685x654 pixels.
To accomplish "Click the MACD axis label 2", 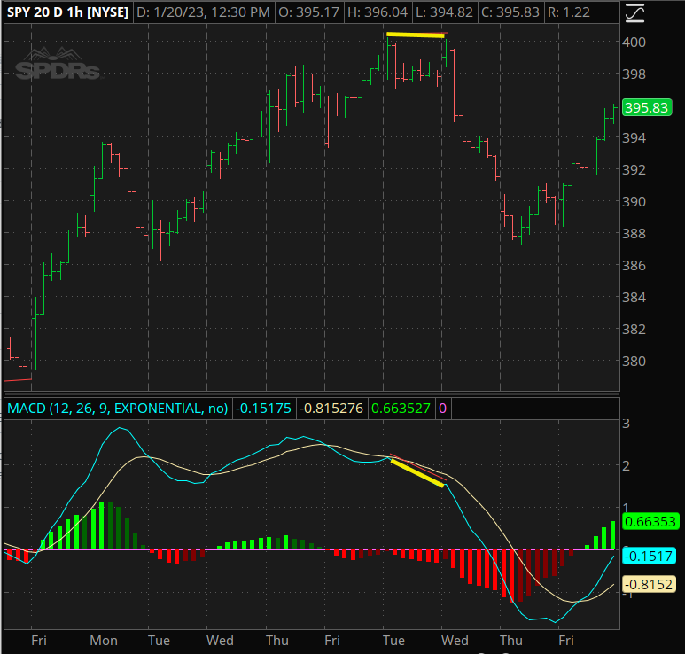I will click(626, 466).
